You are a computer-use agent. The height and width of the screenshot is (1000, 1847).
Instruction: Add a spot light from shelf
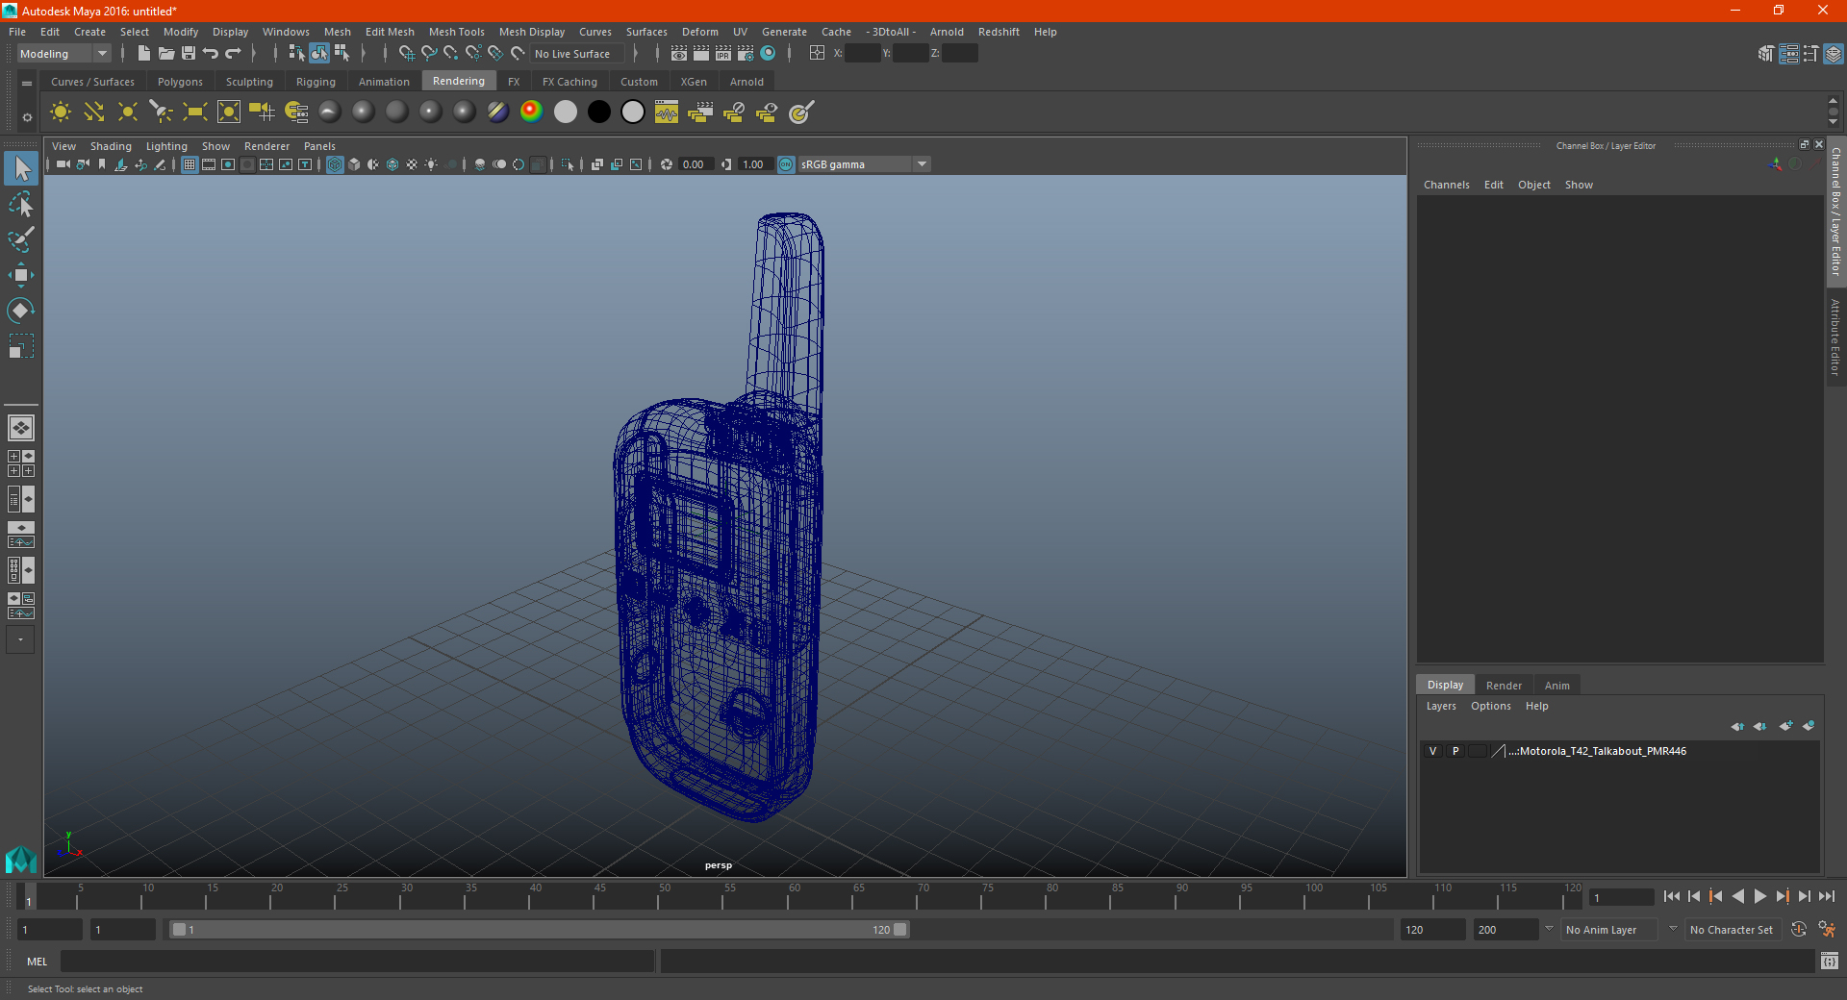click(x=162, y=112)
